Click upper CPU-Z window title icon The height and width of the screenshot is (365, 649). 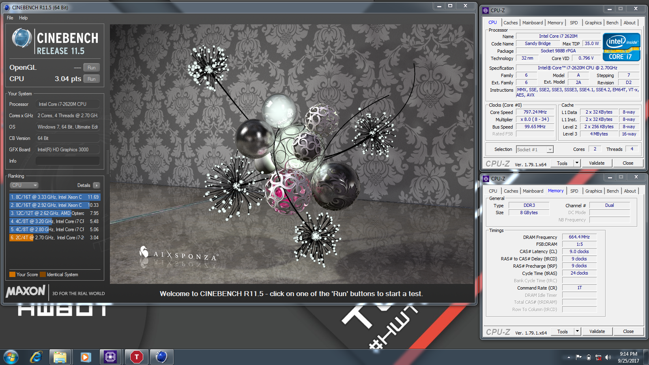(486, 10)
